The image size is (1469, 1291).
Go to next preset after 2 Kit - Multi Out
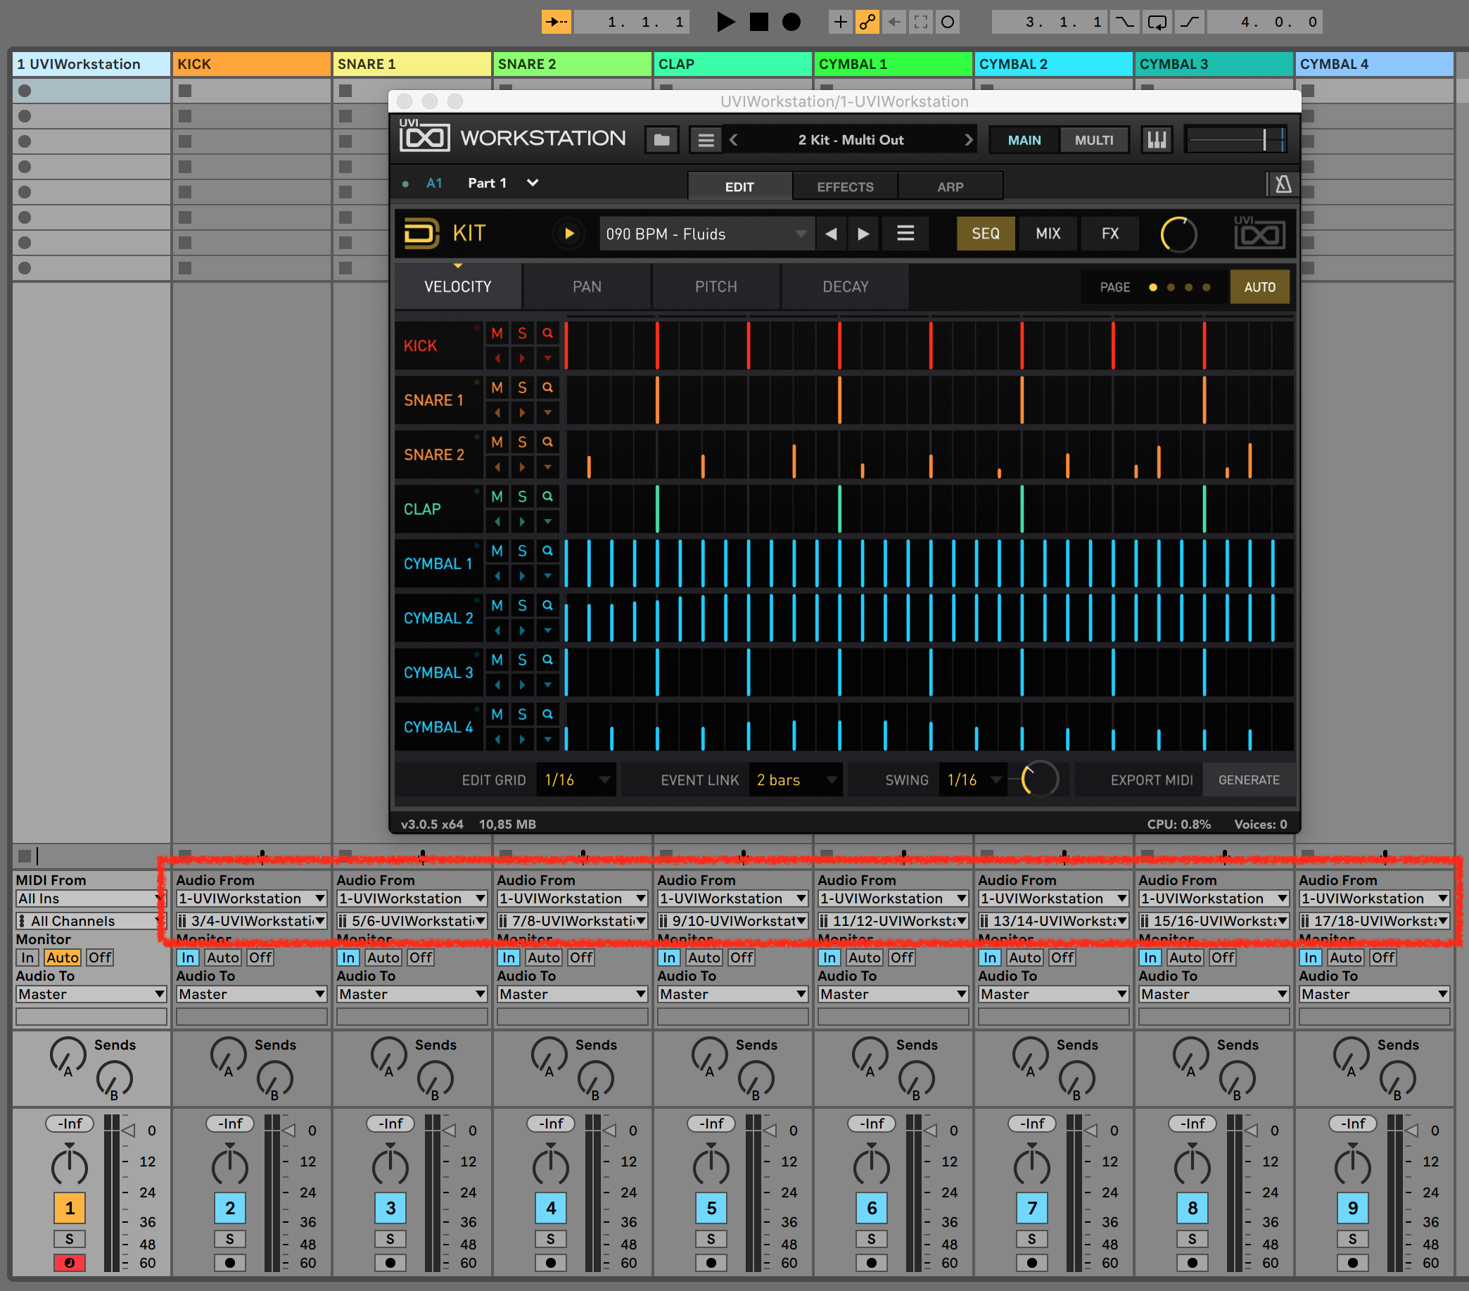[x=968, y=139]
